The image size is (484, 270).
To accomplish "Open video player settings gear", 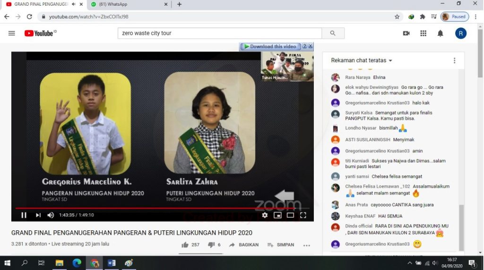I will point(265,215).
